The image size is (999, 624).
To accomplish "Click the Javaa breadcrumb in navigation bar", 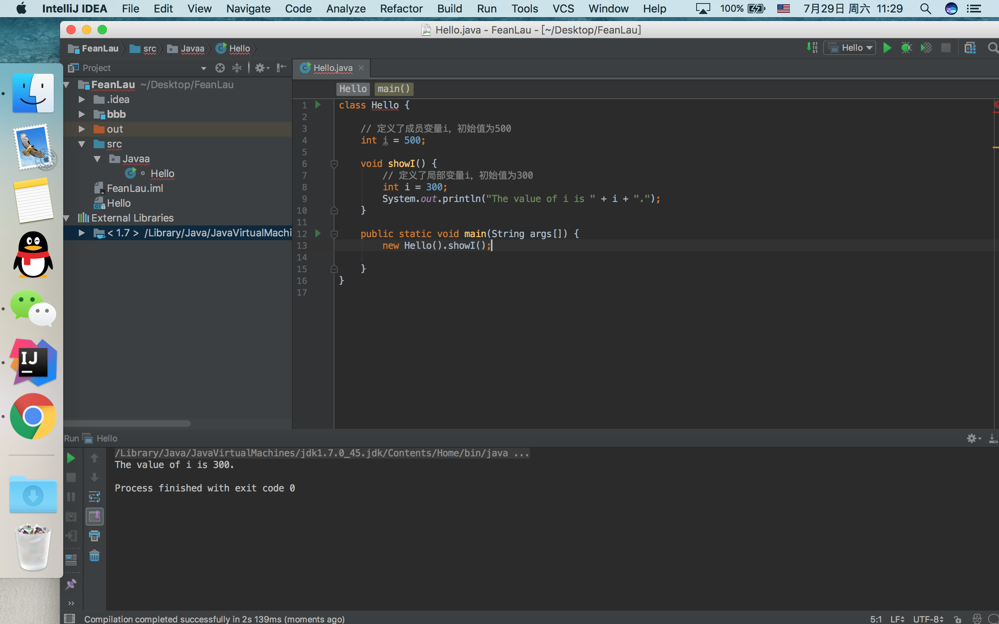I will (x=192, y=49).
